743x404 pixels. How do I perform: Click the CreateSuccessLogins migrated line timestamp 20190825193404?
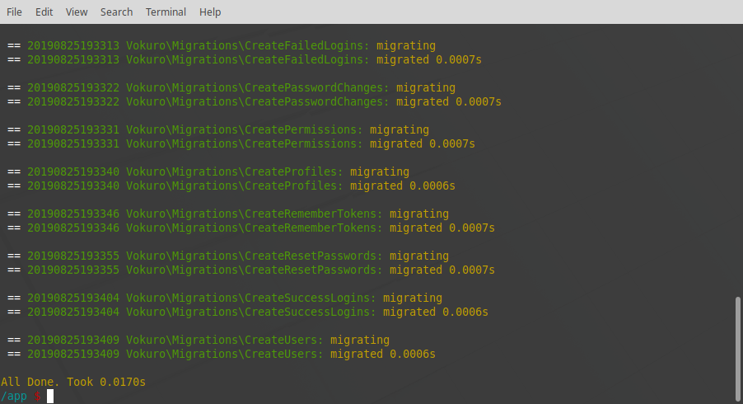coord(73,312)
